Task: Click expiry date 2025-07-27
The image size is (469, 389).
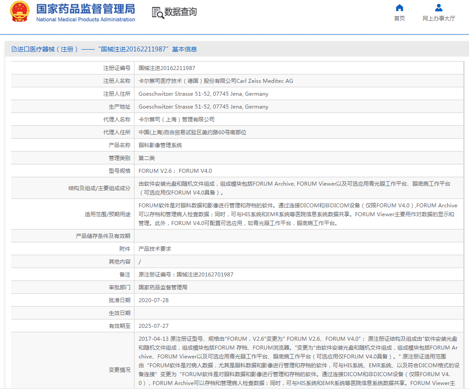Action: [154, 326]
